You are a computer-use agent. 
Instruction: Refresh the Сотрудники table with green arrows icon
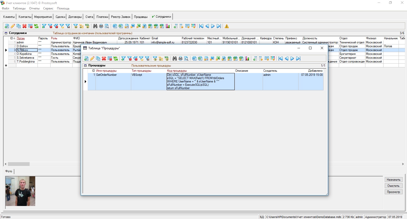click(36, 26)
